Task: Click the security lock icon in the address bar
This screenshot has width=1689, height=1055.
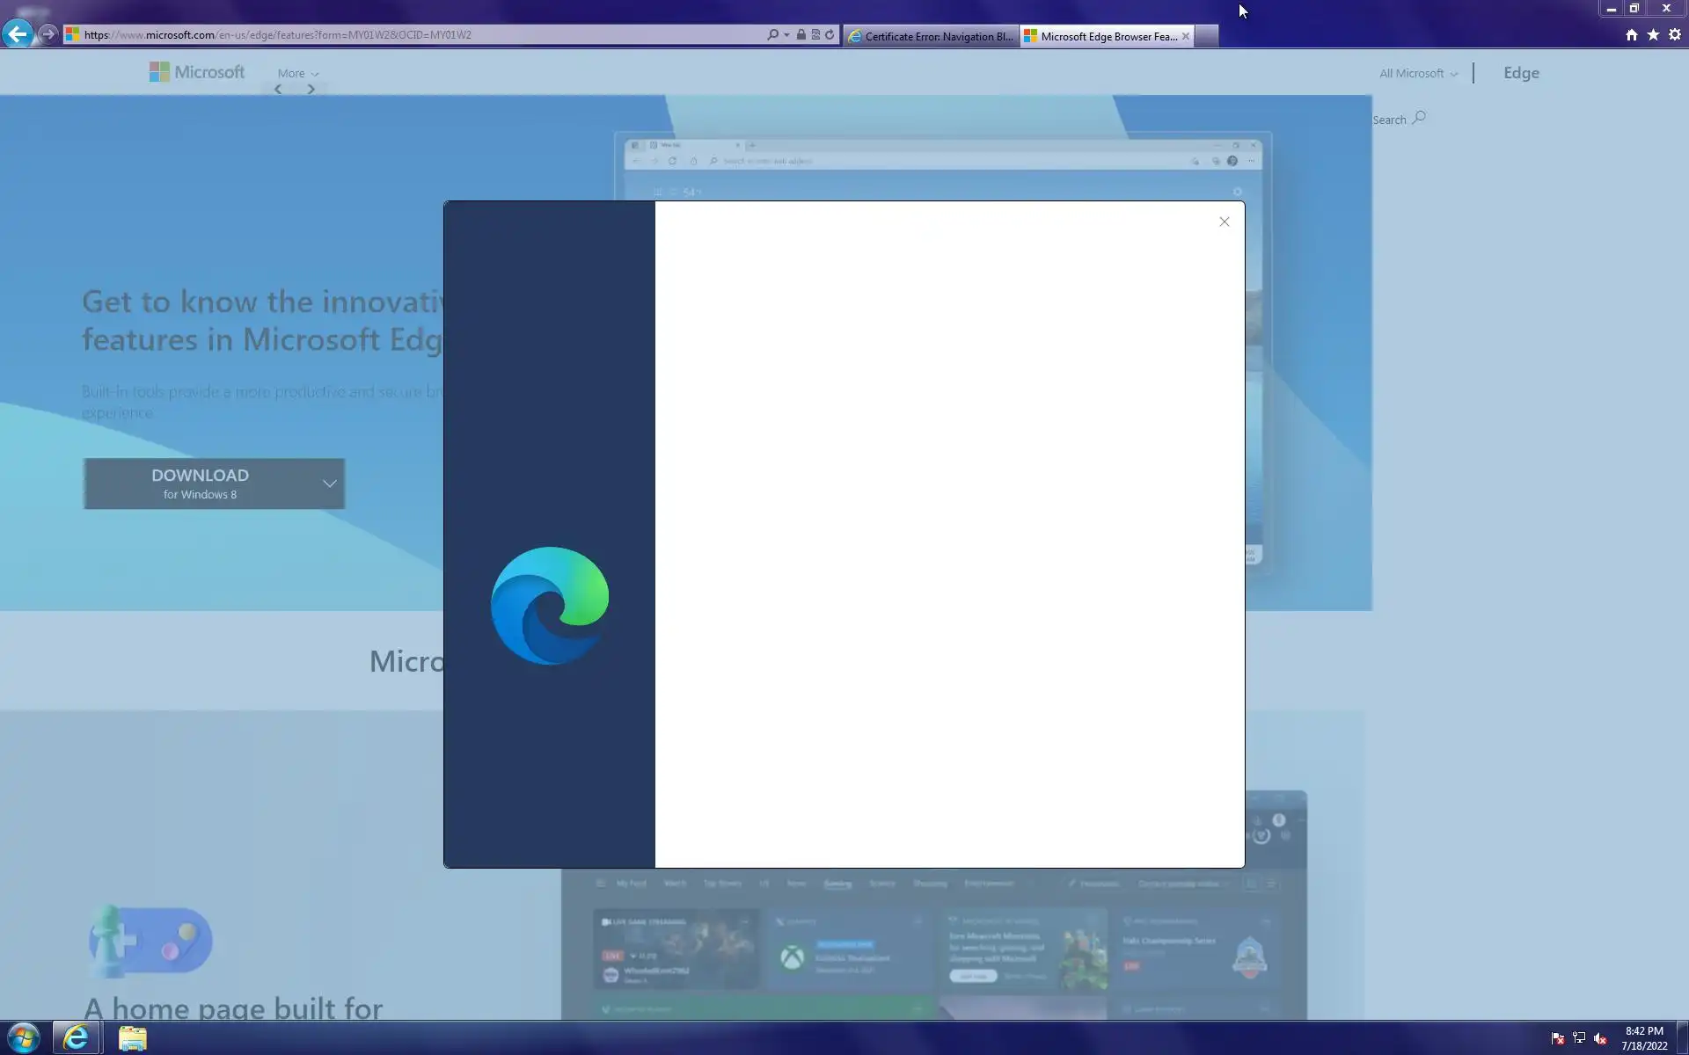Action: (x=801, y=35)
